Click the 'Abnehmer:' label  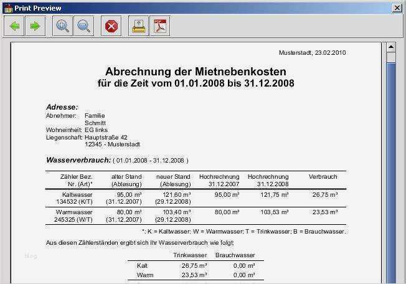(61, 116)
